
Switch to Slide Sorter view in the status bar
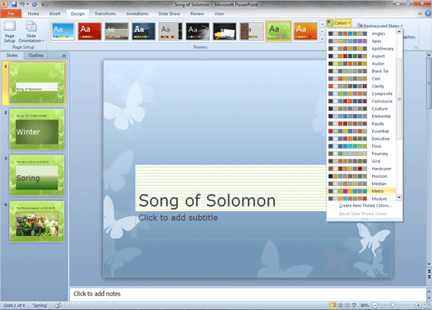click(341, 305)
